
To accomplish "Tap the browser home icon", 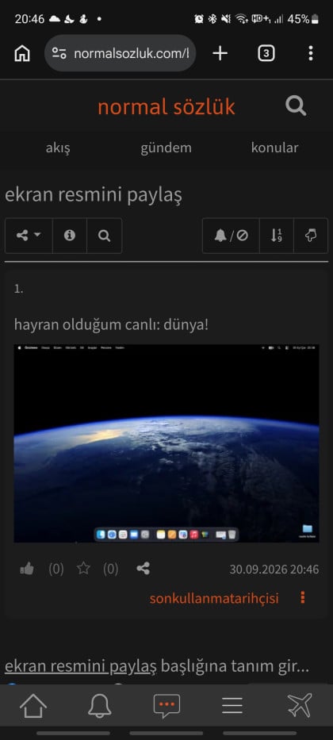I will [x=22, y=54].
